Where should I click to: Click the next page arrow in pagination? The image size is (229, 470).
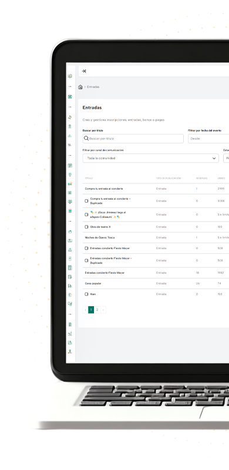[x=103, y=310]
